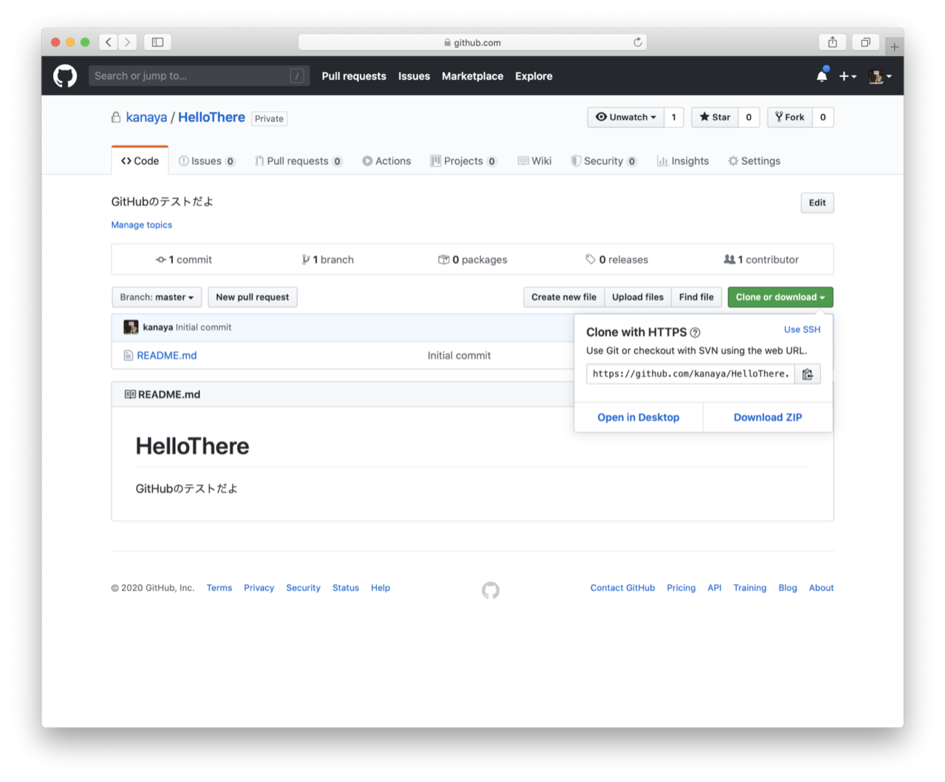Screen dimensions: 945x782
Task: Open the Pricing footer link
Action: tap(681, 588)
